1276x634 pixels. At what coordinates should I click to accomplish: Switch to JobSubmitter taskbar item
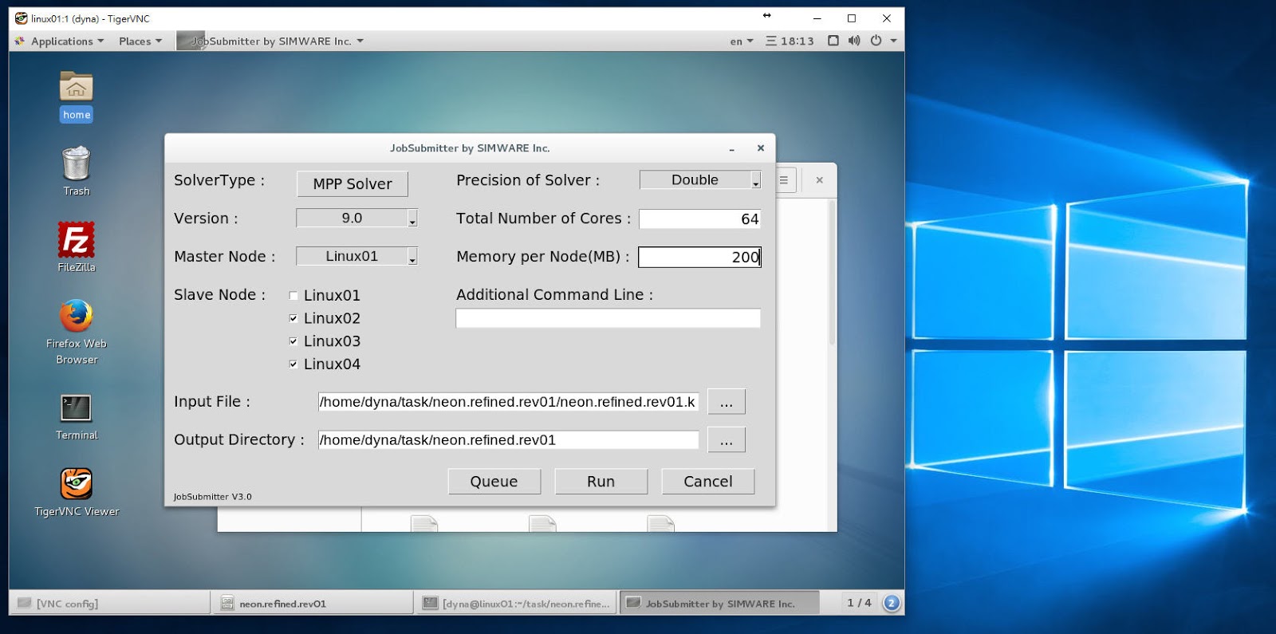coord(719,603)
